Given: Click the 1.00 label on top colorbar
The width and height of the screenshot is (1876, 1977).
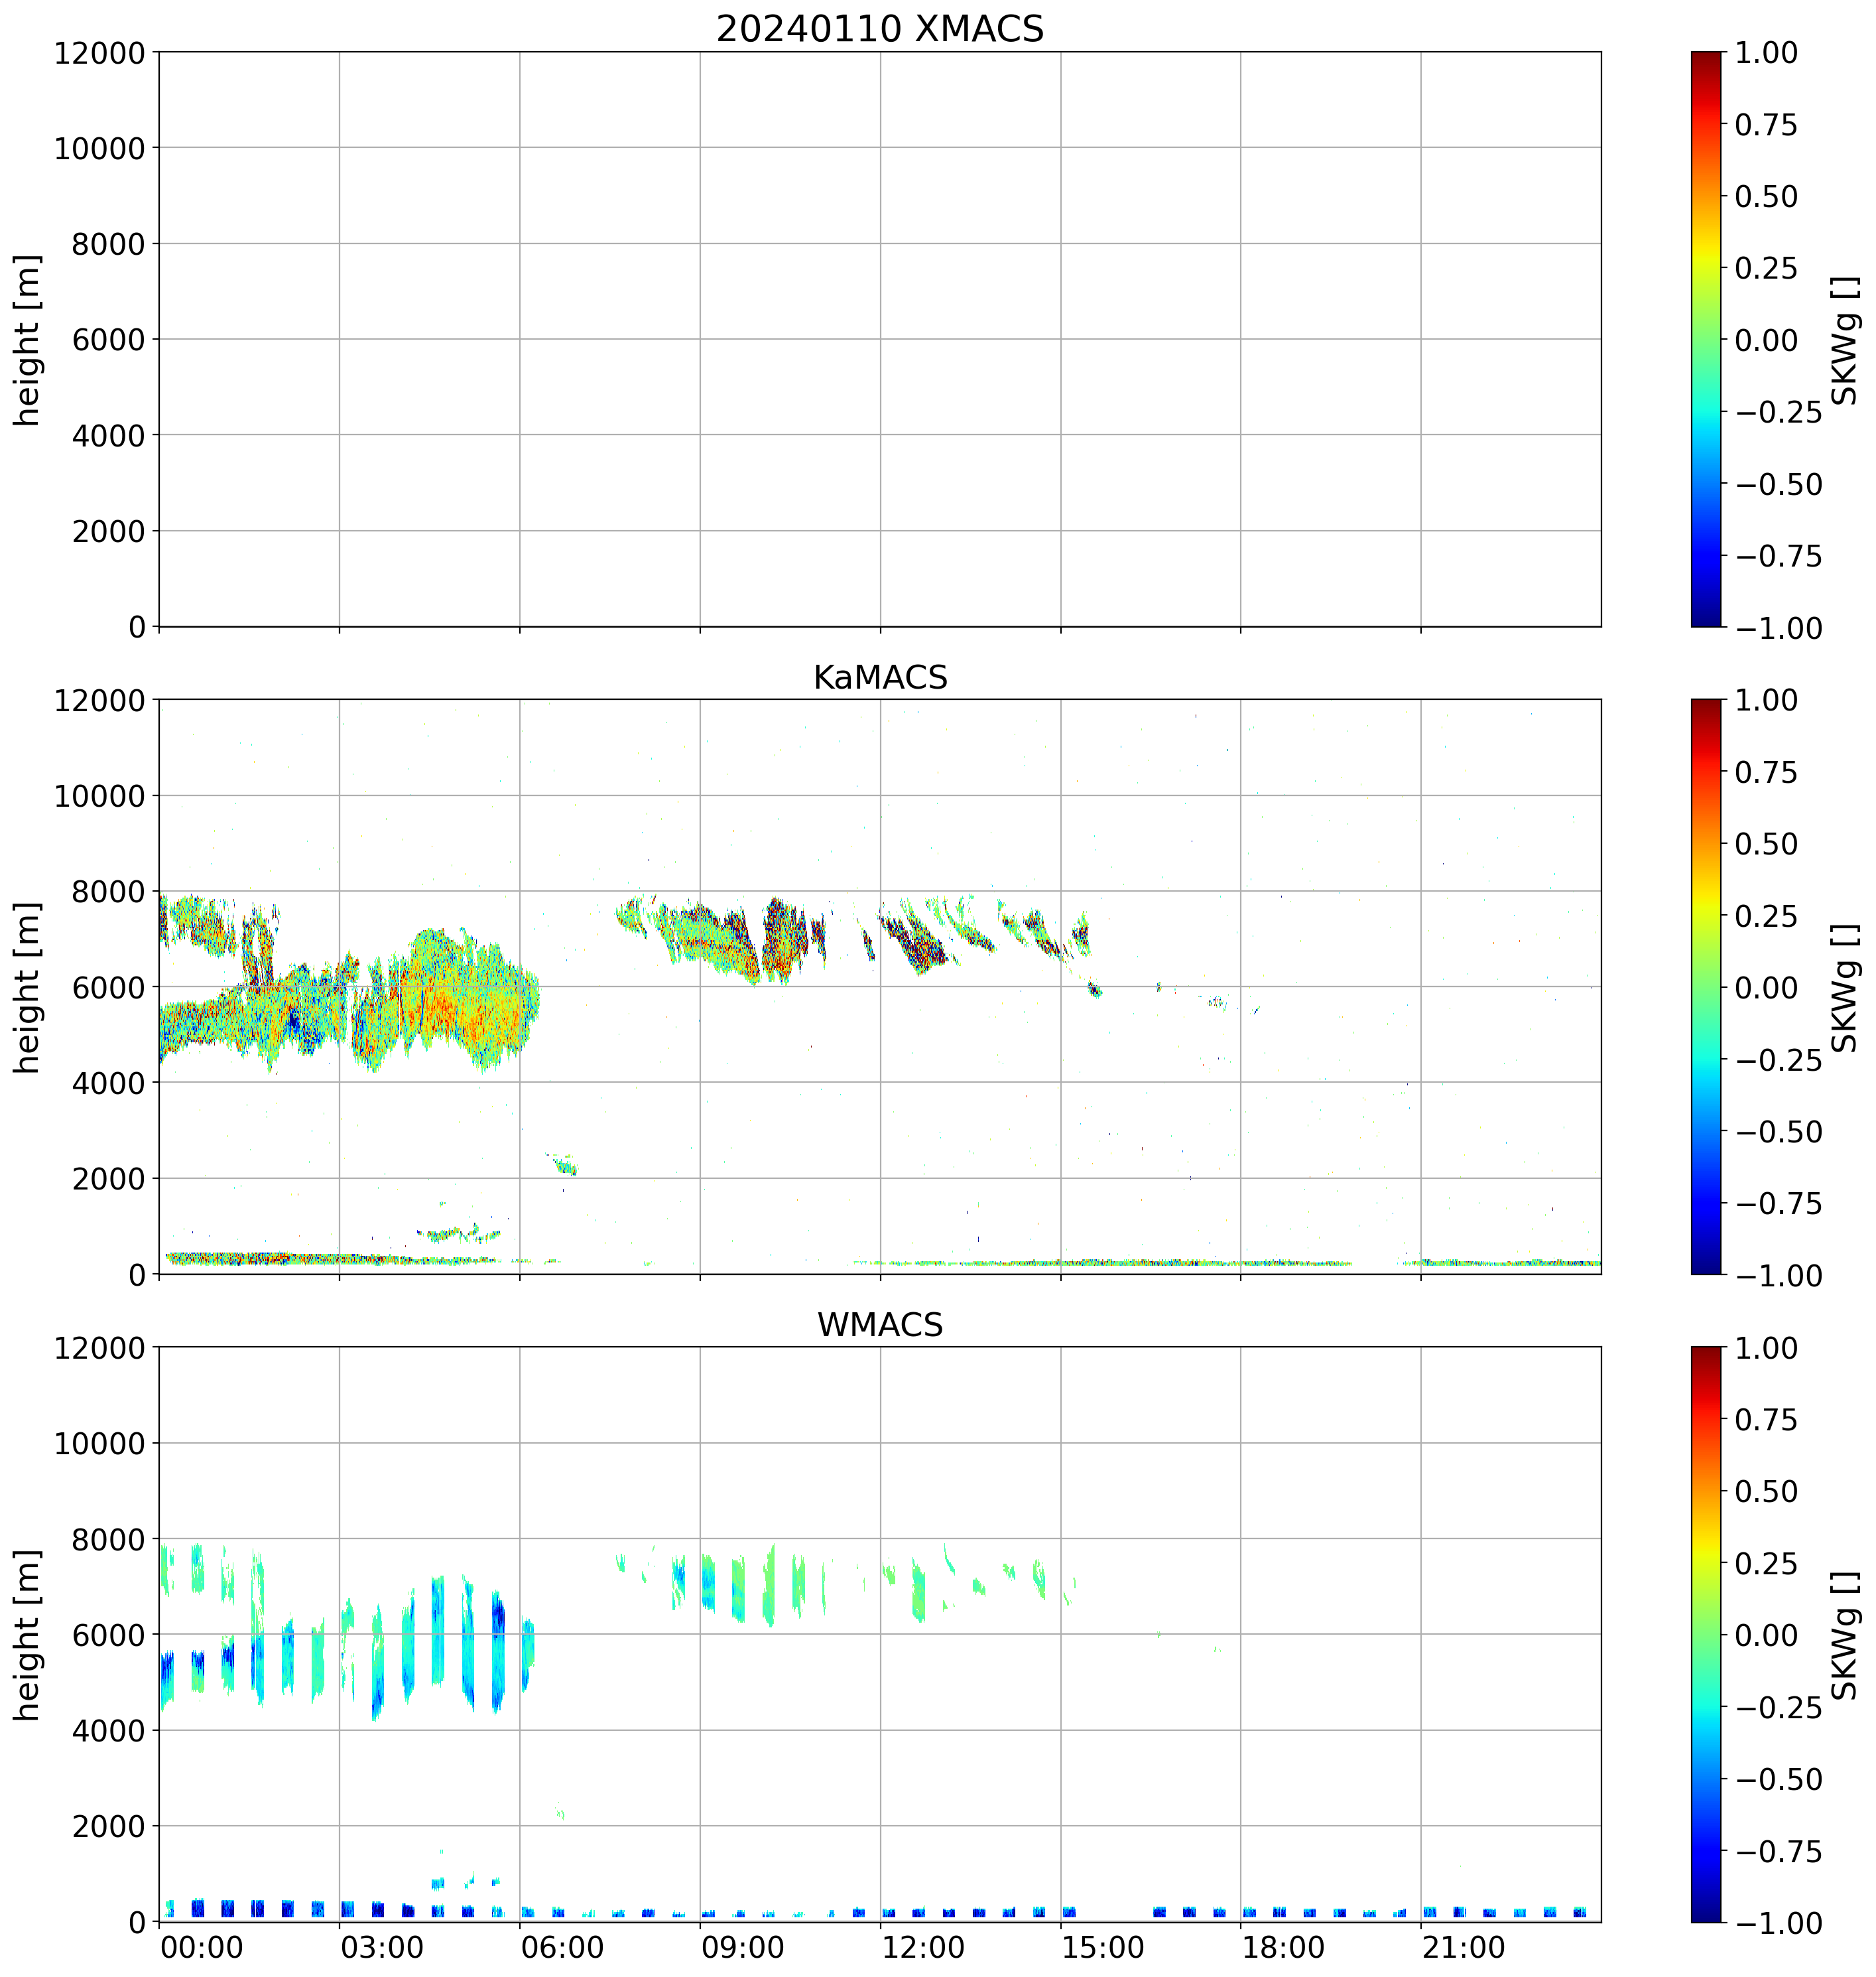Looking at the screenshot, I should coord(1766,53).
